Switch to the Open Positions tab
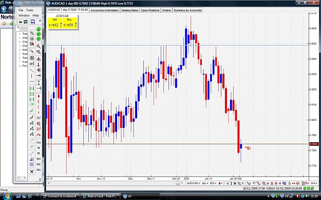 click(150, 10)
